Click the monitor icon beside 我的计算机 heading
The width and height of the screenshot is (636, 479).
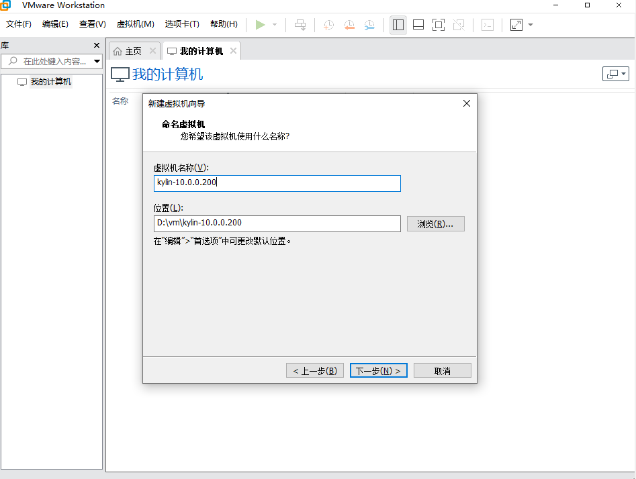pos(120,74)
